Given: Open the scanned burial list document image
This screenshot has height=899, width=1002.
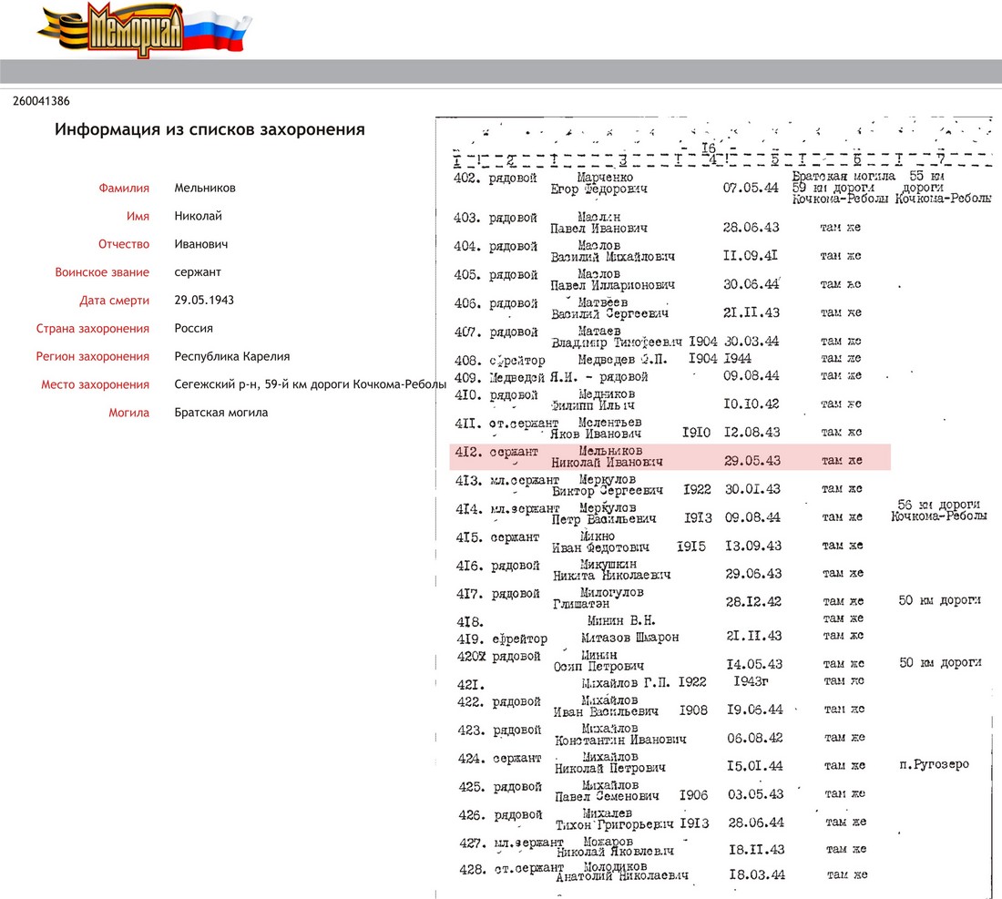Looking at the screenshot, I should pyautogui.click(x=714, y=508).
